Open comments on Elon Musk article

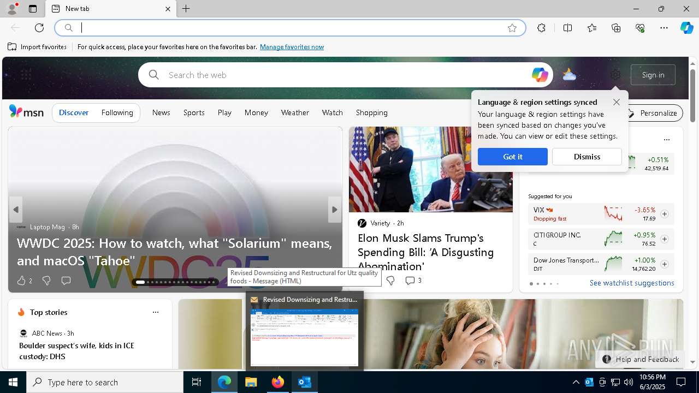413,281
